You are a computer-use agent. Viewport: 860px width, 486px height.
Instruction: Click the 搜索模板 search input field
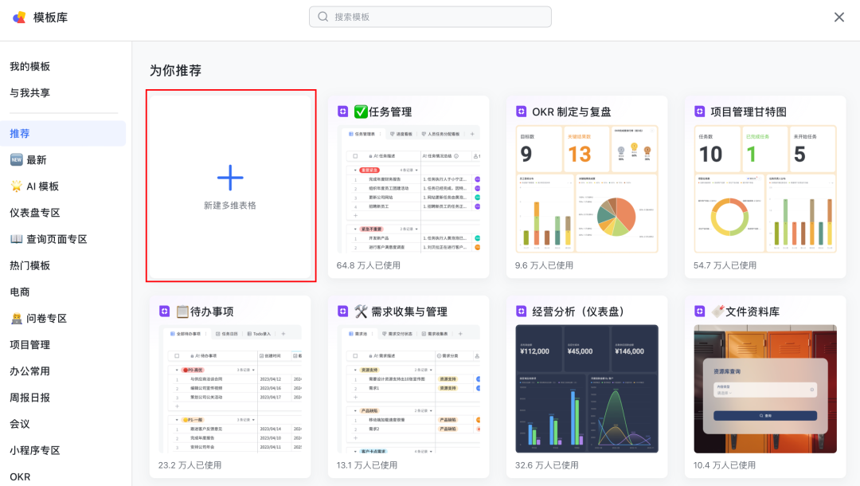pos(430,16)
